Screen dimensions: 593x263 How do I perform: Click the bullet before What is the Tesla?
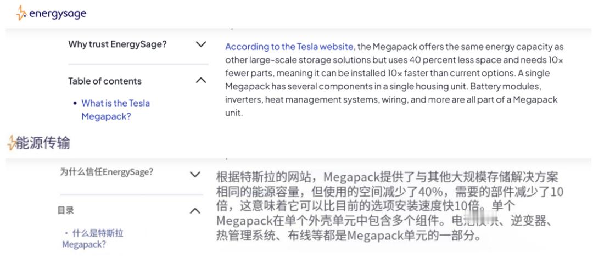(75, 103)
